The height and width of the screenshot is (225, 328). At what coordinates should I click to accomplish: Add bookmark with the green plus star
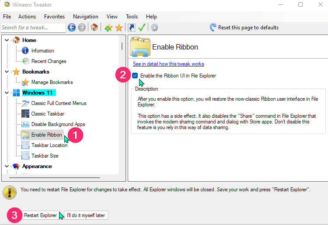(108, 28)
